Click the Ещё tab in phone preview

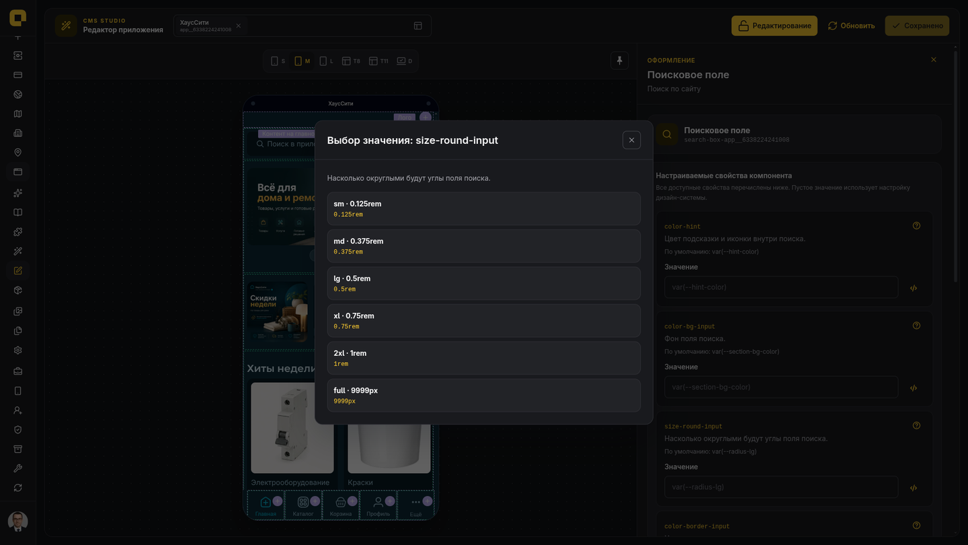415,505
